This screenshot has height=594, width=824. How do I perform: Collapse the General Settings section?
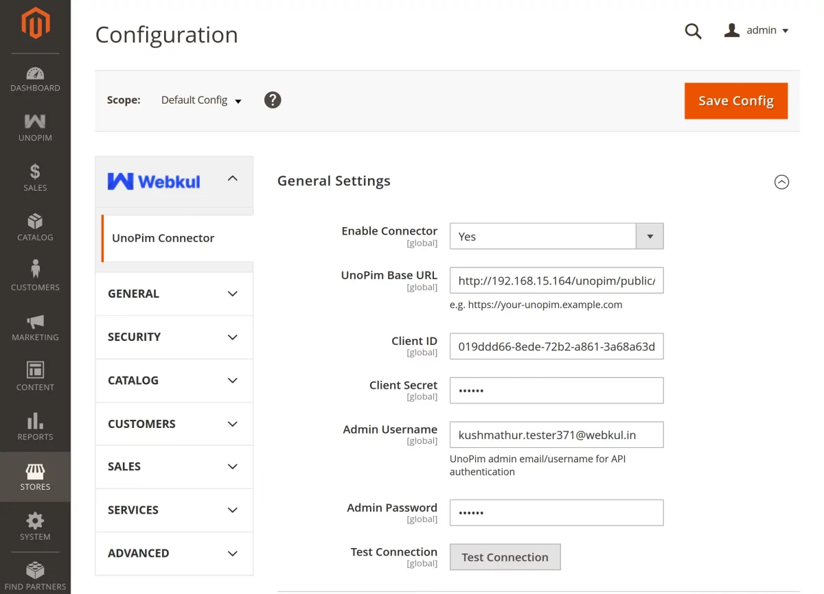pos(781,182)
